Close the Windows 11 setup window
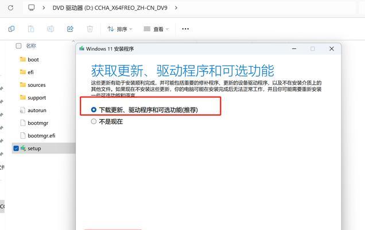Viewport: 365px width, 230px height. (332, 48)
